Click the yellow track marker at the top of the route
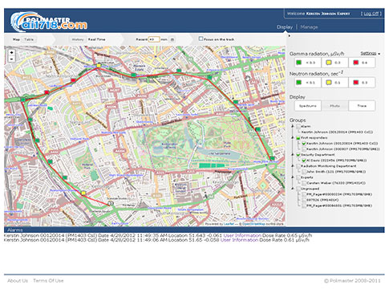 99,65
